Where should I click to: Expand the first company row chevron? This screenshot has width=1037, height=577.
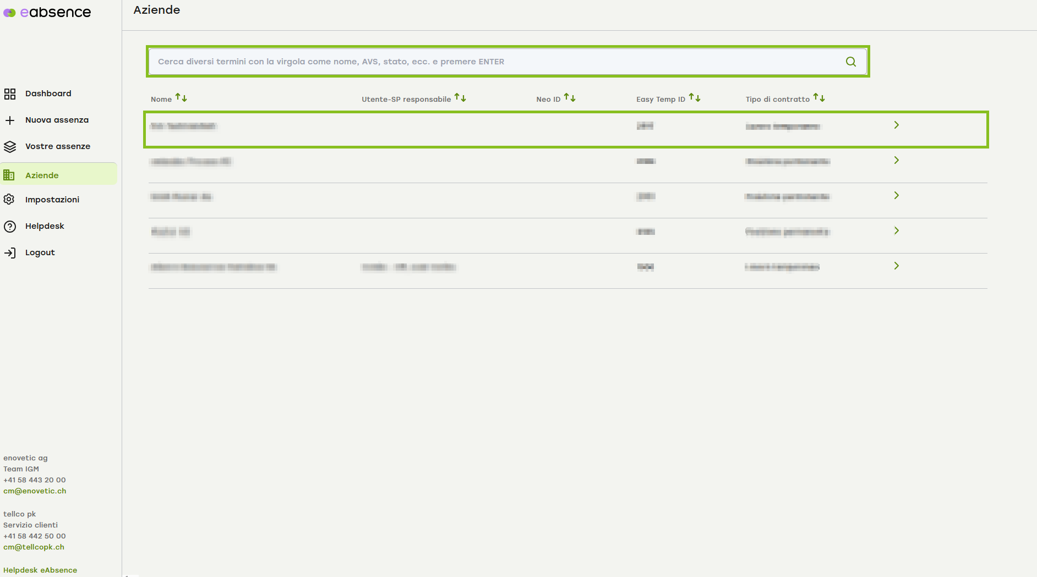896,125
